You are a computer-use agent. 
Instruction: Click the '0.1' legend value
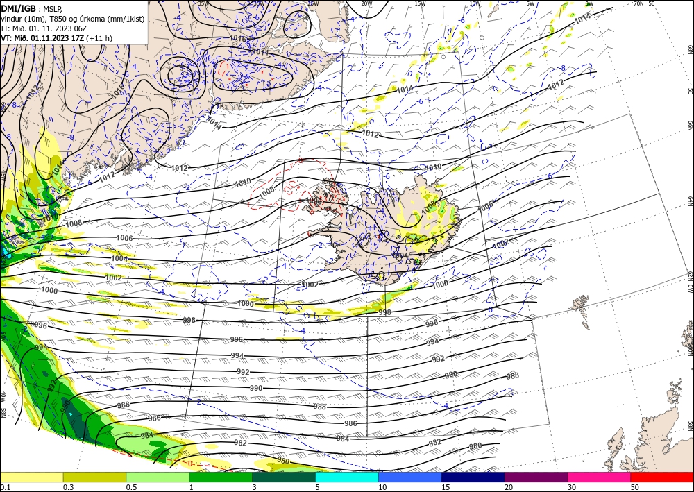[4, 487]
